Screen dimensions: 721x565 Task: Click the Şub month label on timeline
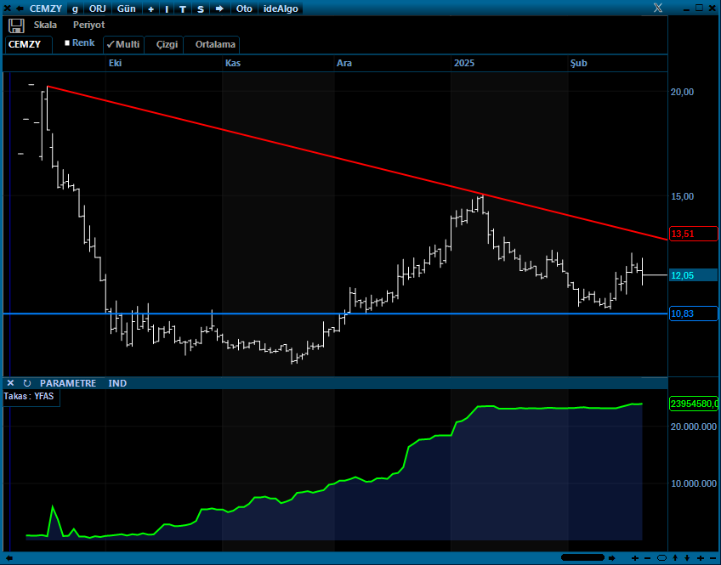tap(578, 63)
